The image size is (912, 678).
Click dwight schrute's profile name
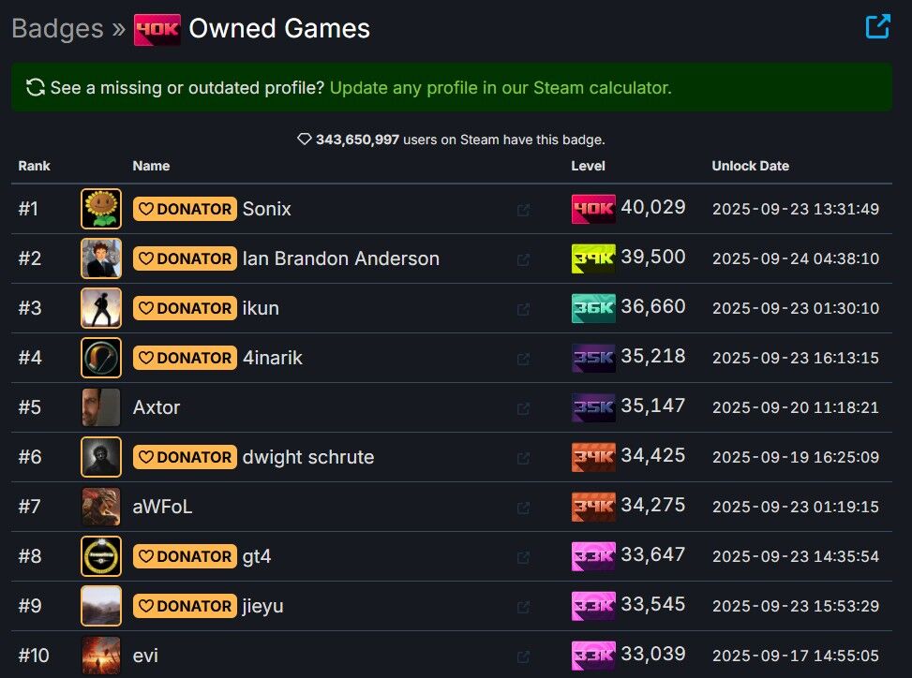(x=307, y=457)
